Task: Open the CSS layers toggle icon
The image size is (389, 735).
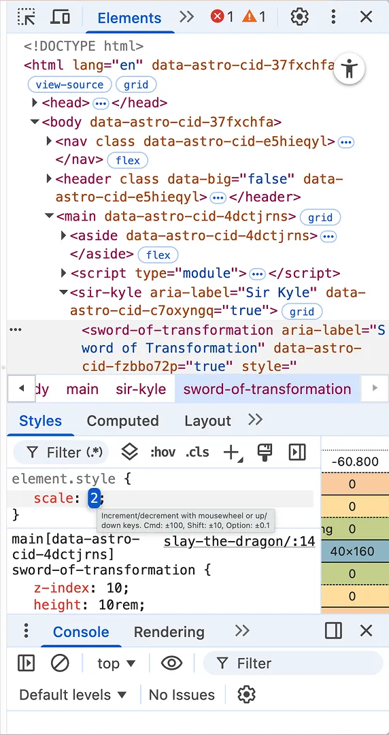Action: (129, 452)
